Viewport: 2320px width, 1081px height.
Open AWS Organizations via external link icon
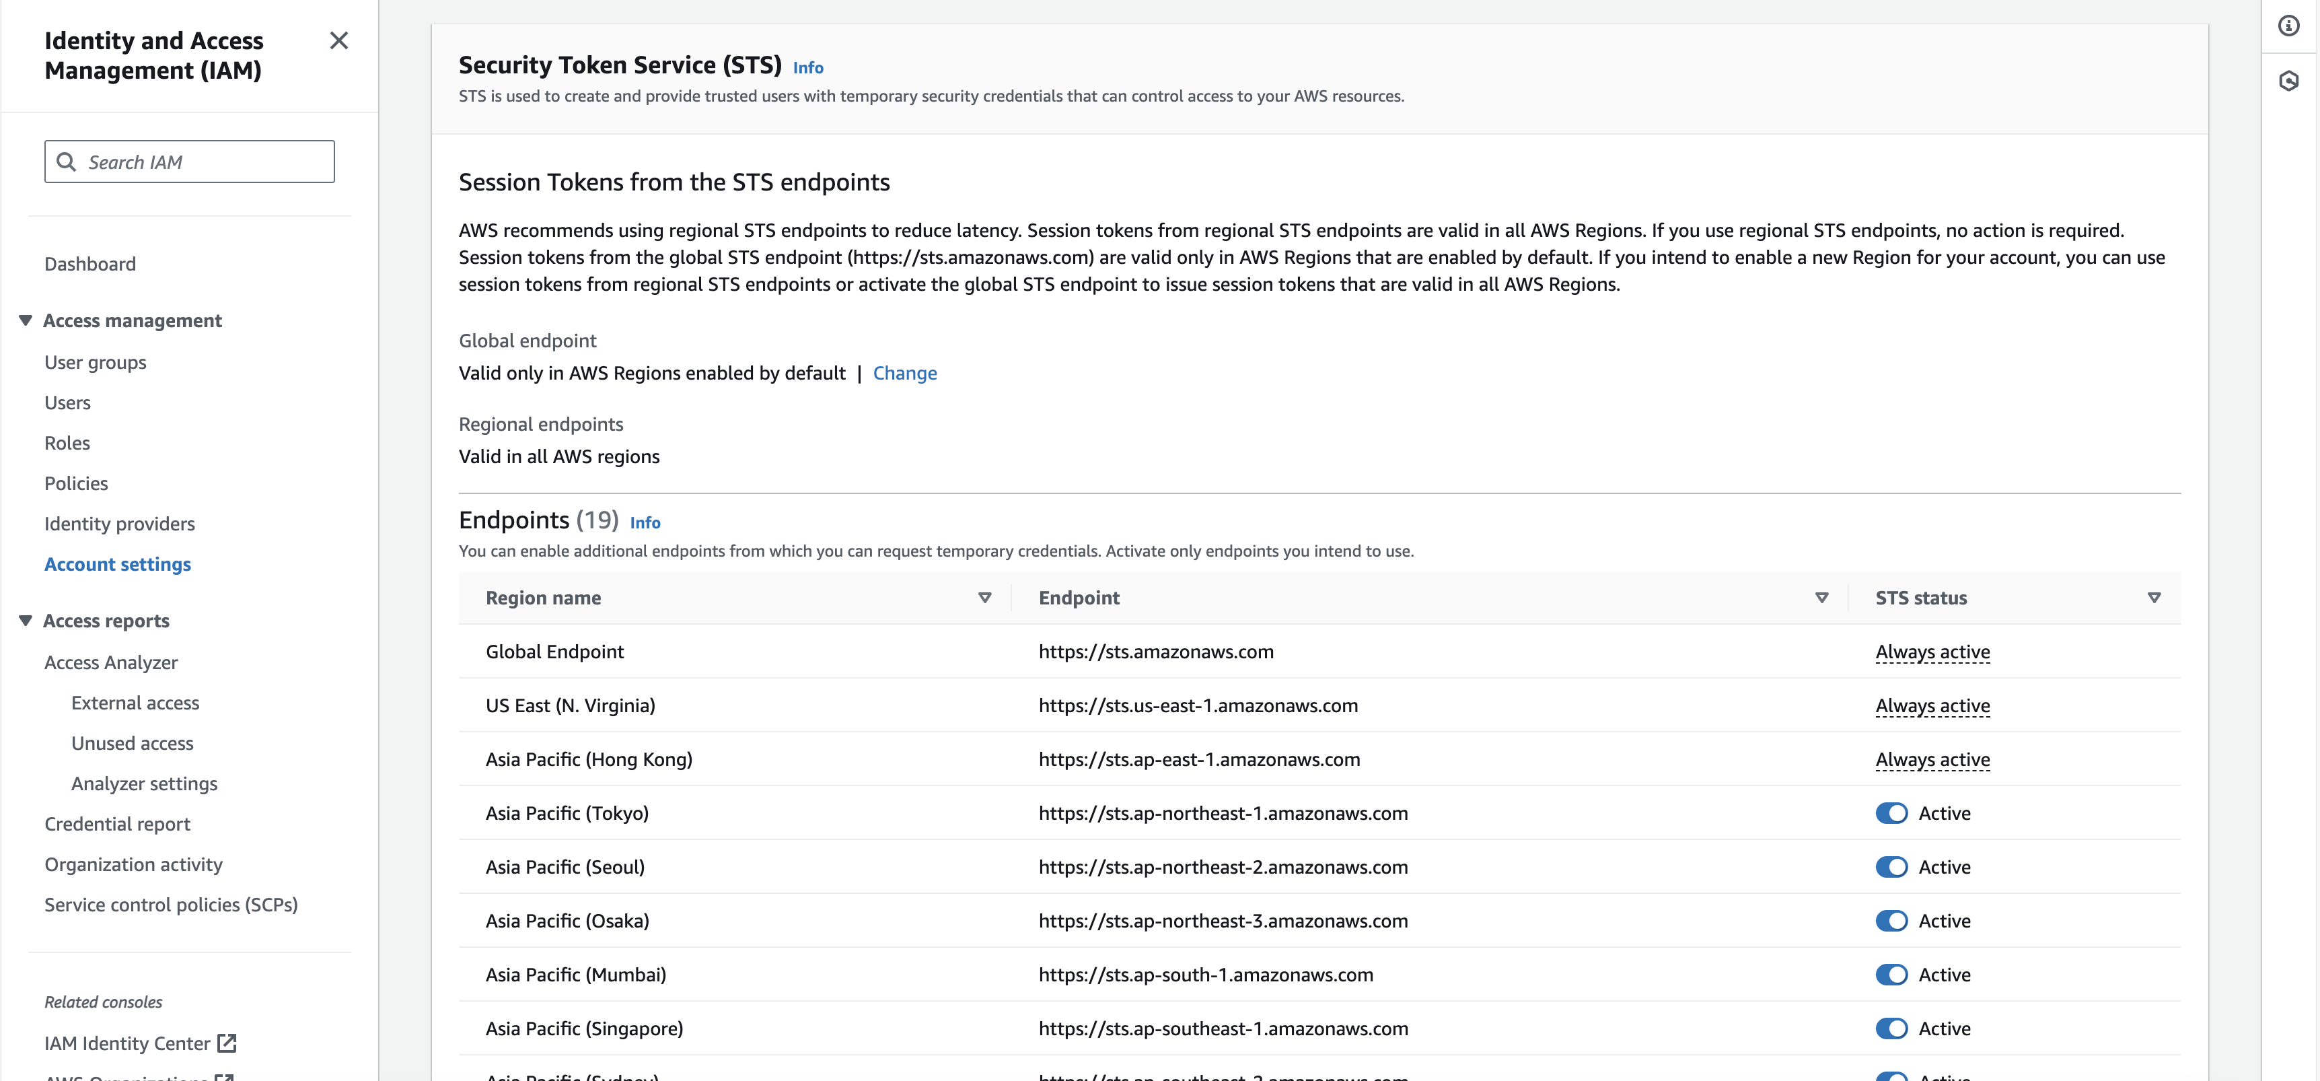(x=224, y=1078)
